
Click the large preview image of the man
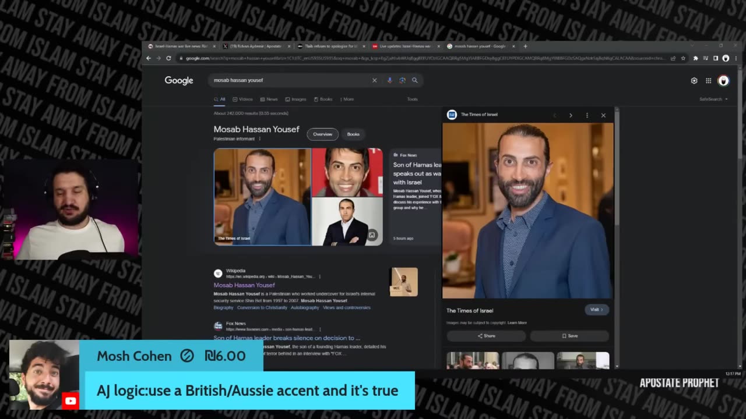[528, 211]
